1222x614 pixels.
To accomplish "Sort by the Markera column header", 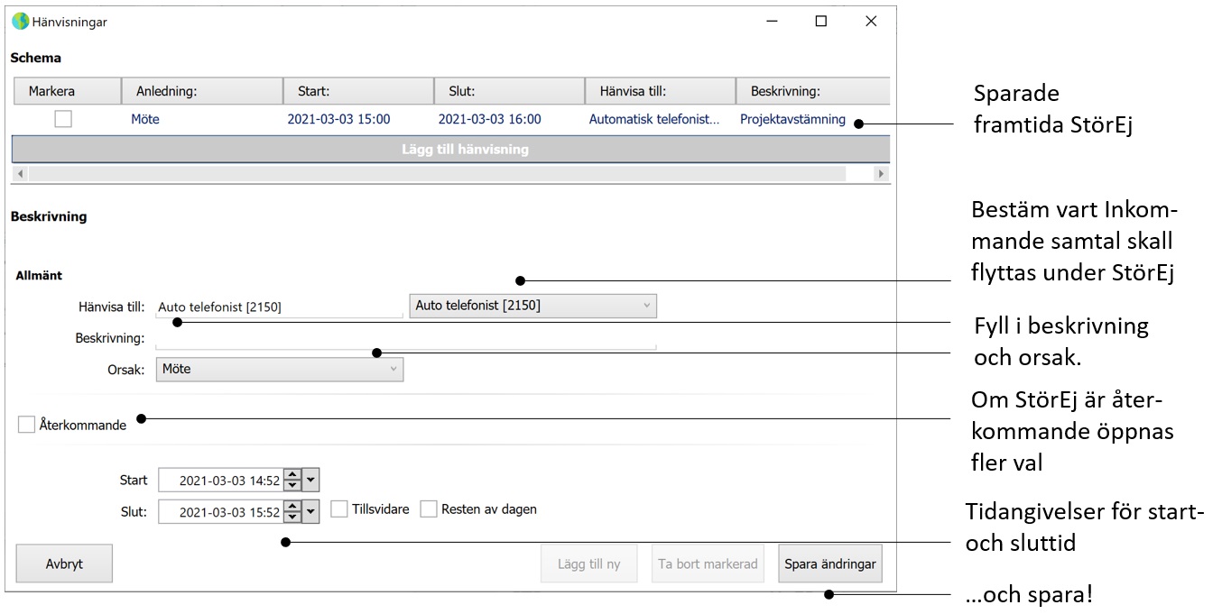I will click(68, 91).
